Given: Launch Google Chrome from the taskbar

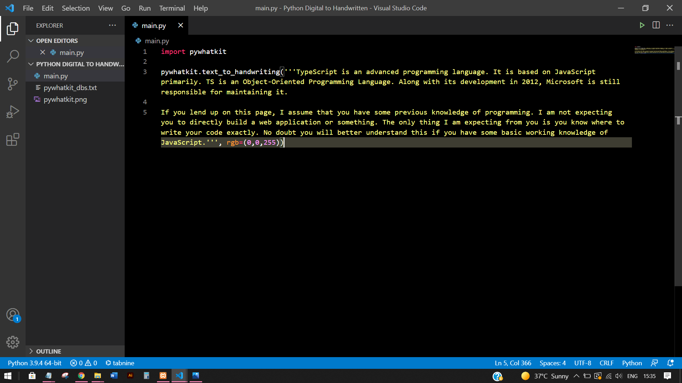Looking at the screenshot, I should [81, 376].
